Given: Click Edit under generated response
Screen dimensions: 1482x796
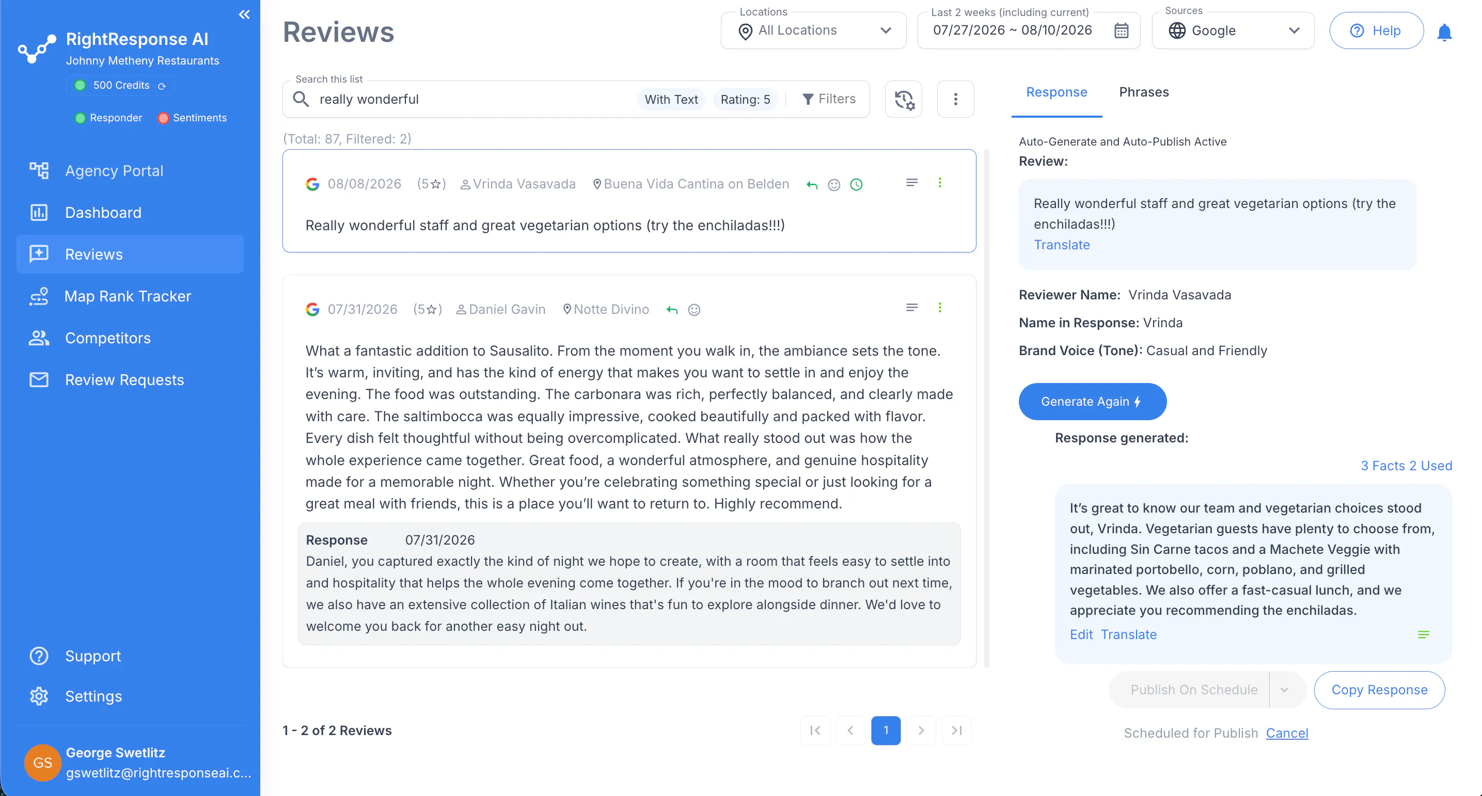Looking at the screenshot, I should click(1081, 634).
